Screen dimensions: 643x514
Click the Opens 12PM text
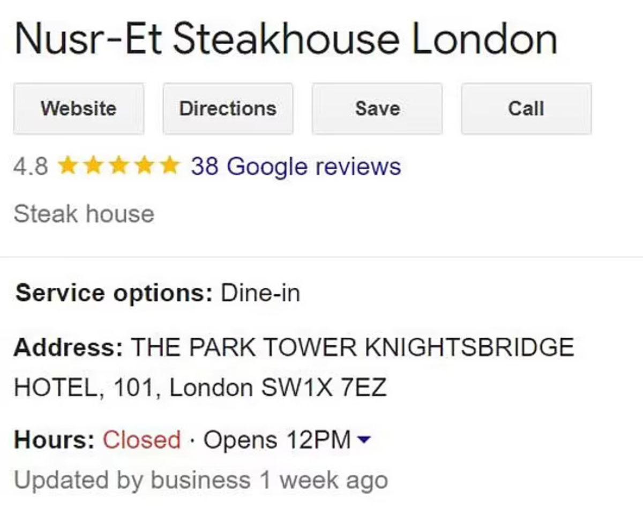coord(277,441)
